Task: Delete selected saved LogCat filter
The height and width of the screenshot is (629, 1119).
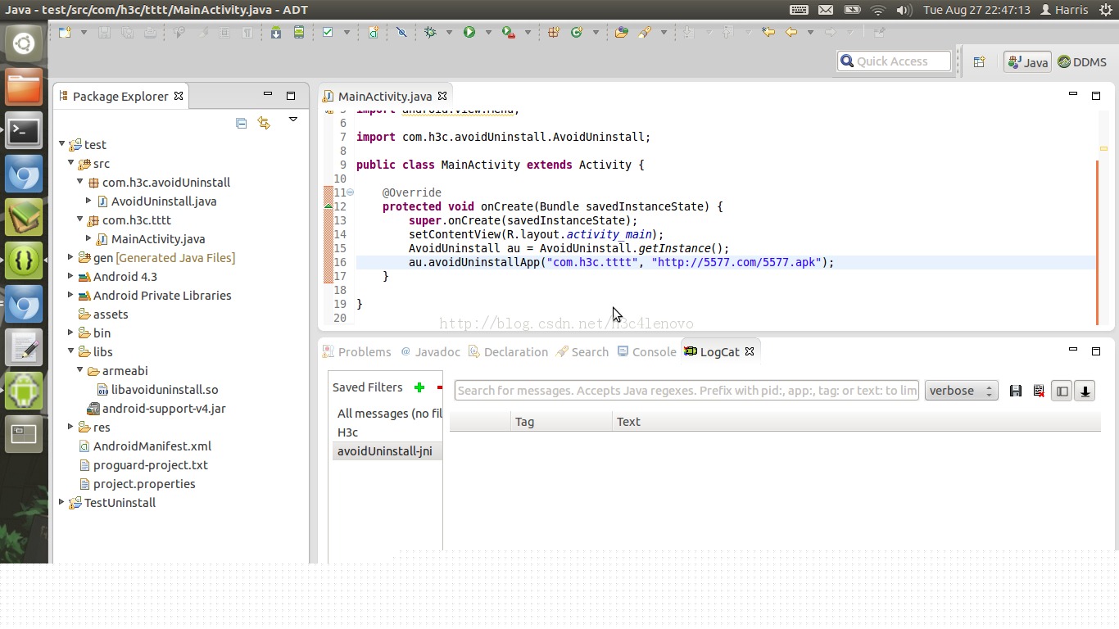Action: [440, 387]
